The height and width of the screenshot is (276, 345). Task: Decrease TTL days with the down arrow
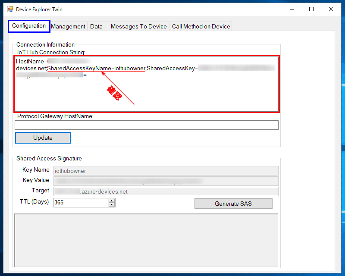coord(112,204)
